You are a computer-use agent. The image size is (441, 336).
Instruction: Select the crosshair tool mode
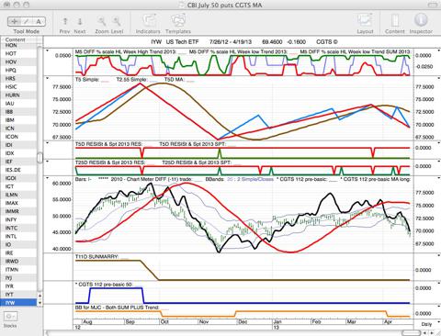(14, 21)
